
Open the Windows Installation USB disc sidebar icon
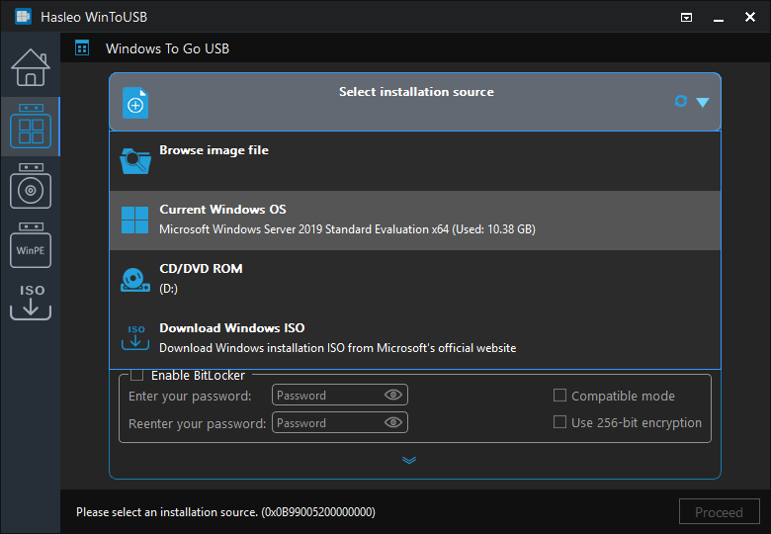click(31, 186)
